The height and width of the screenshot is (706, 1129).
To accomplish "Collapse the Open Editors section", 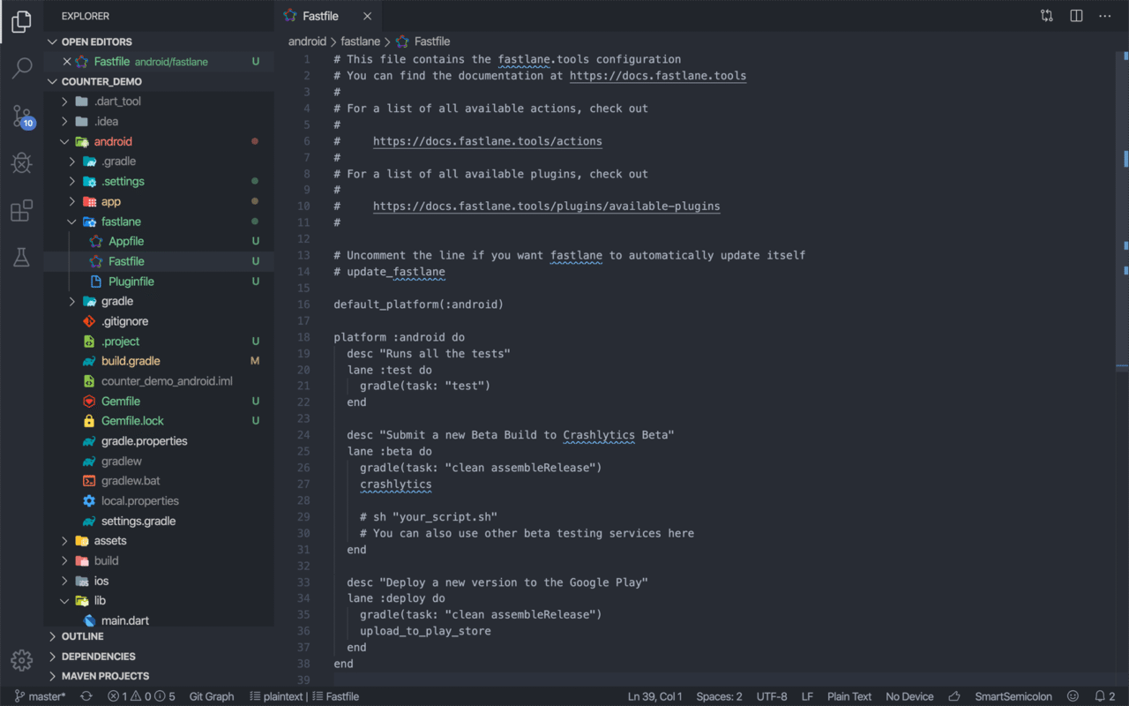I will pos(159,41).
